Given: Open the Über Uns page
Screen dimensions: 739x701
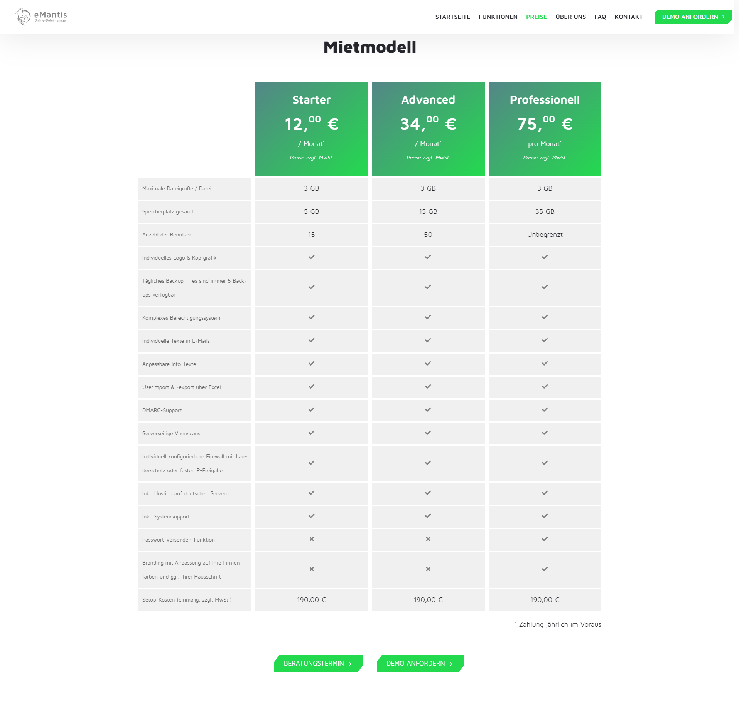Looking at the screenshot, I should 570,17.
